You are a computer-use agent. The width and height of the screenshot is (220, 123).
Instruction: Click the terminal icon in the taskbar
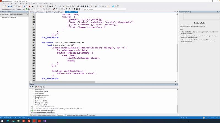point(13,121)
